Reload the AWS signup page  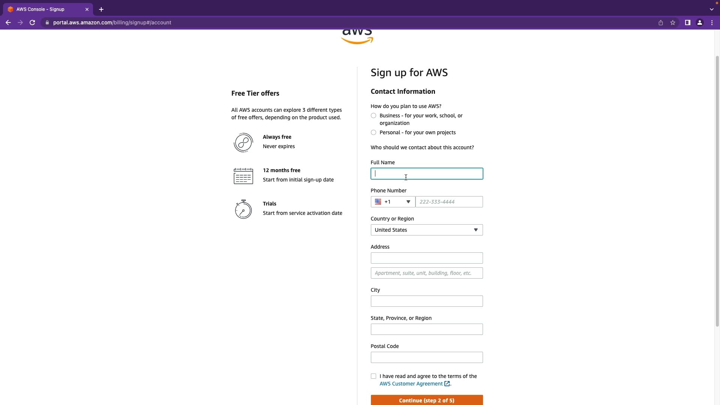coord(32,22)
